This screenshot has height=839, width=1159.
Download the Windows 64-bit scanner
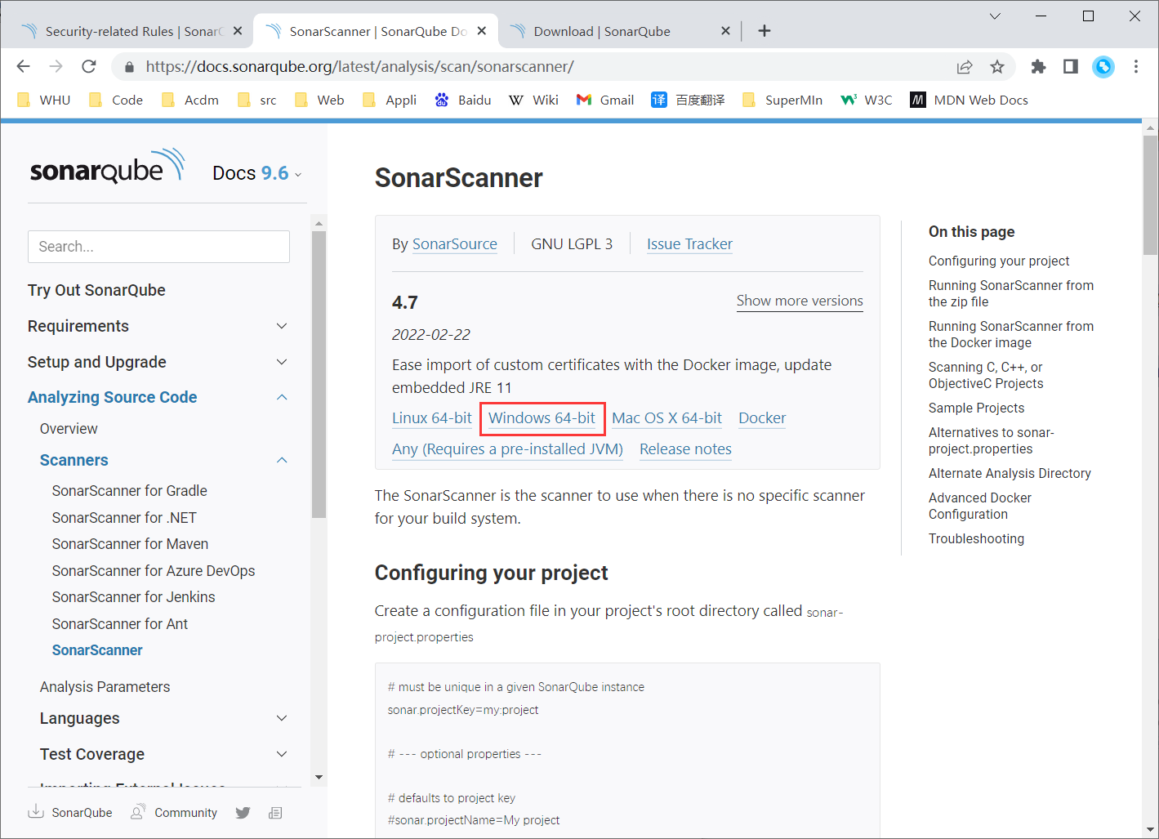click(x=542, y=417)
